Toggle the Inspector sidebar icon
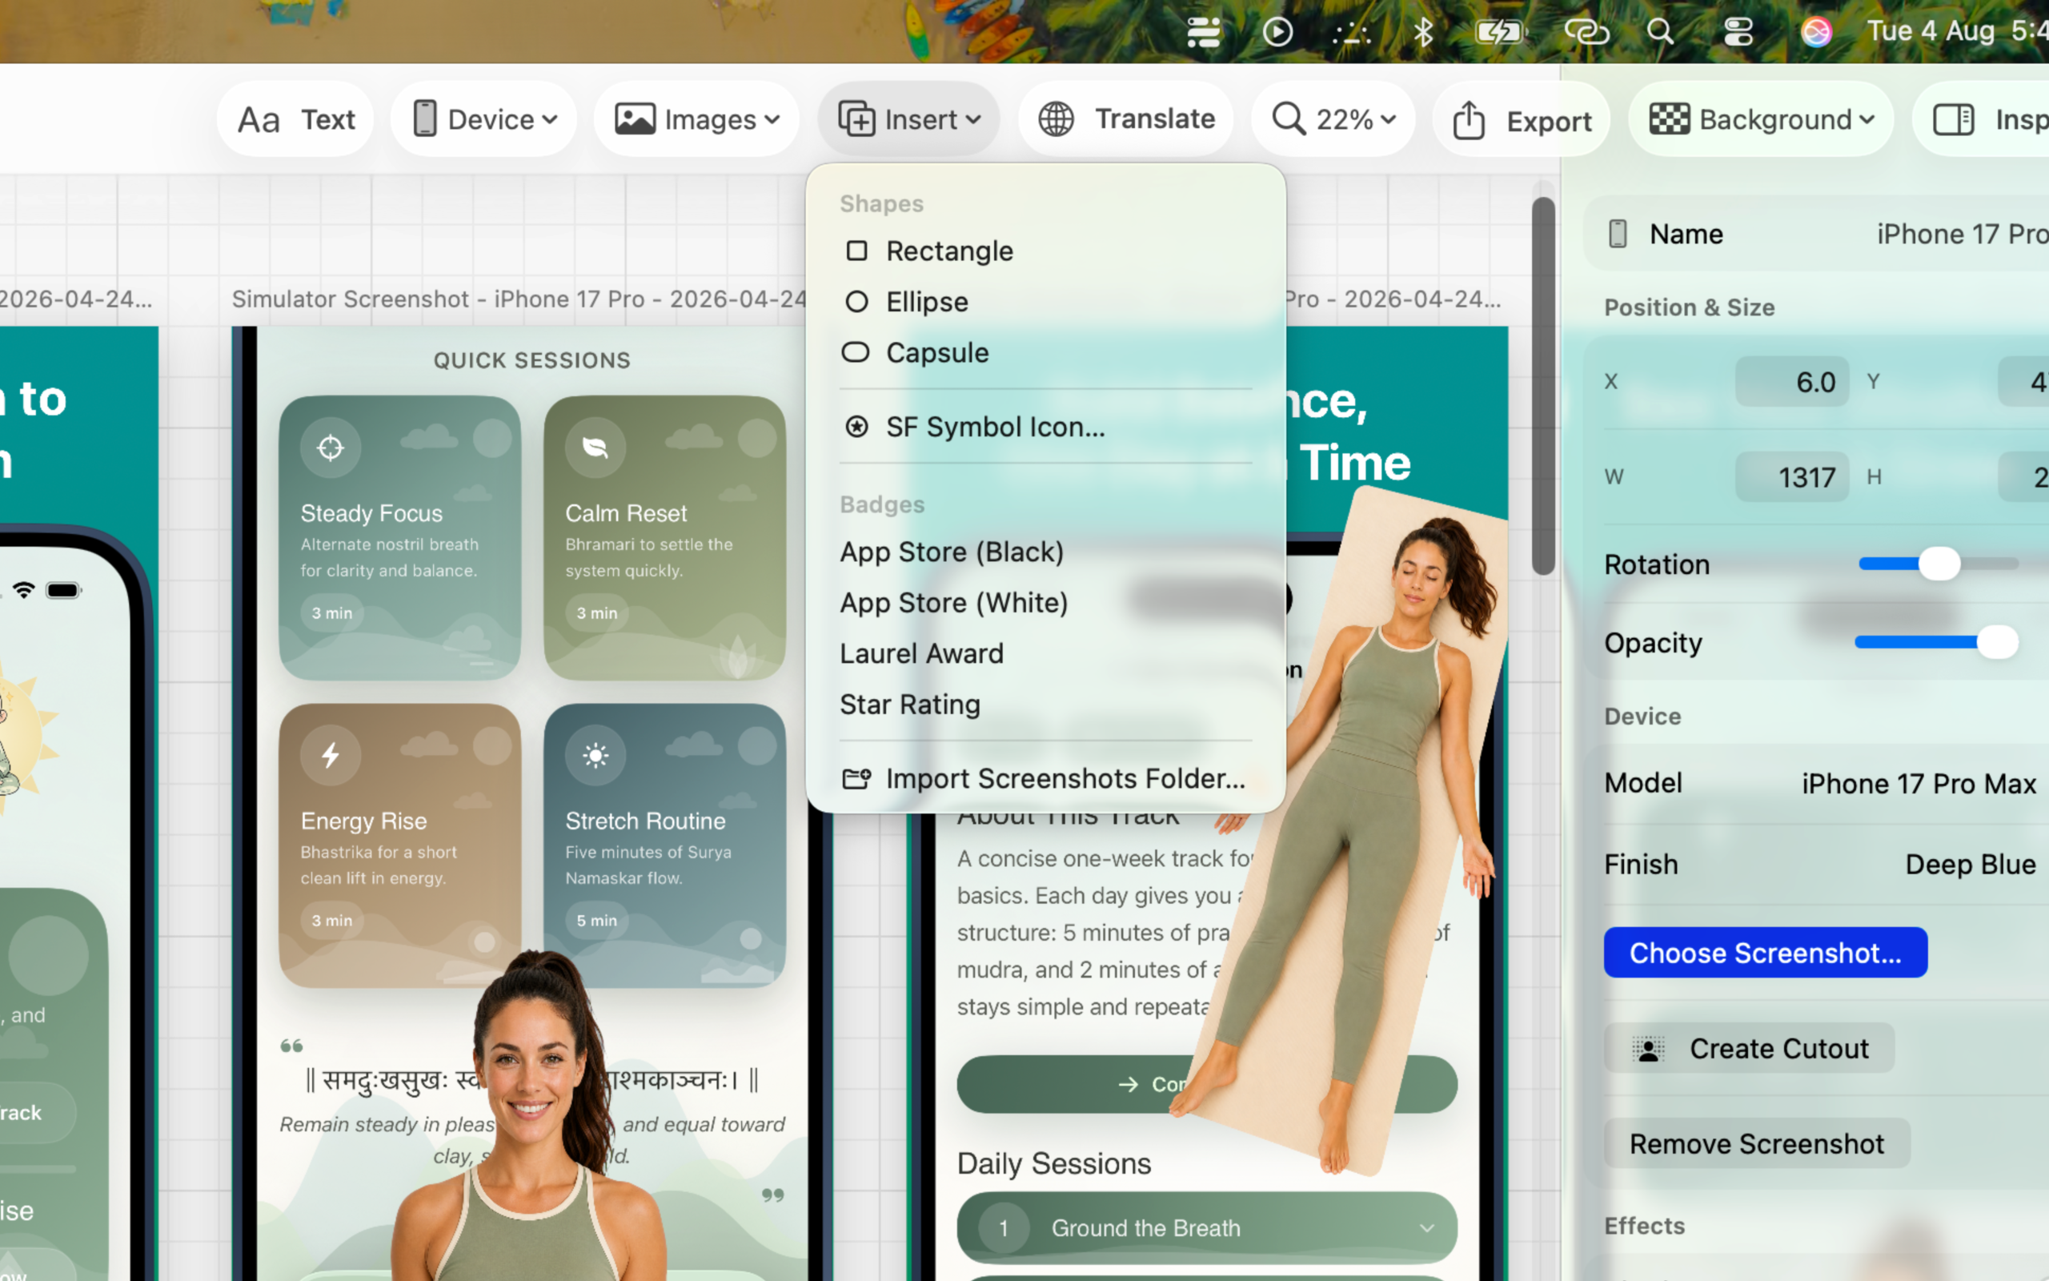 point(1953,119)
